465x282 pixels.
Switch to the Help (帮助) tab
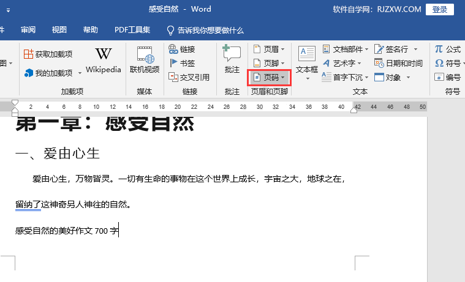click(x=90, y=30)
